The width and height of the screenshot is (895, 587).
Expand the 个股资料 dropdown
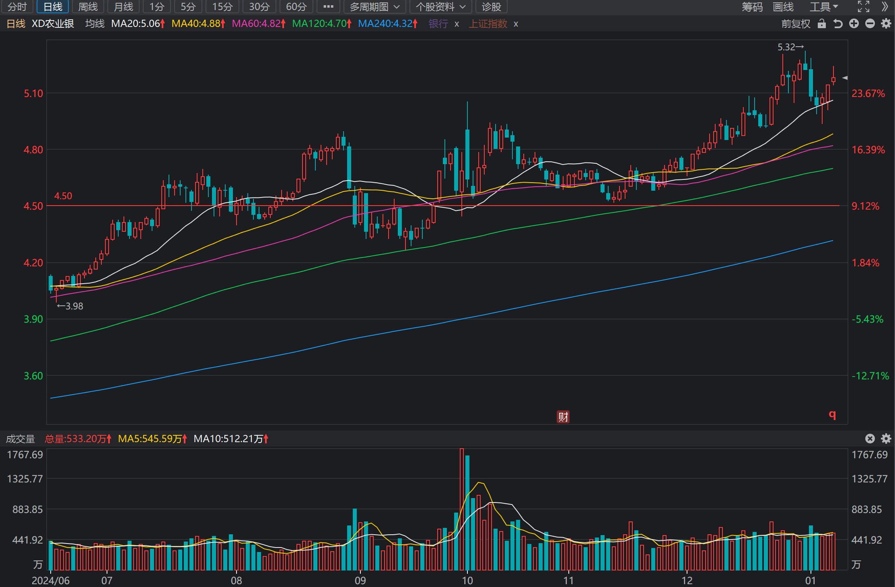point(440,7)
